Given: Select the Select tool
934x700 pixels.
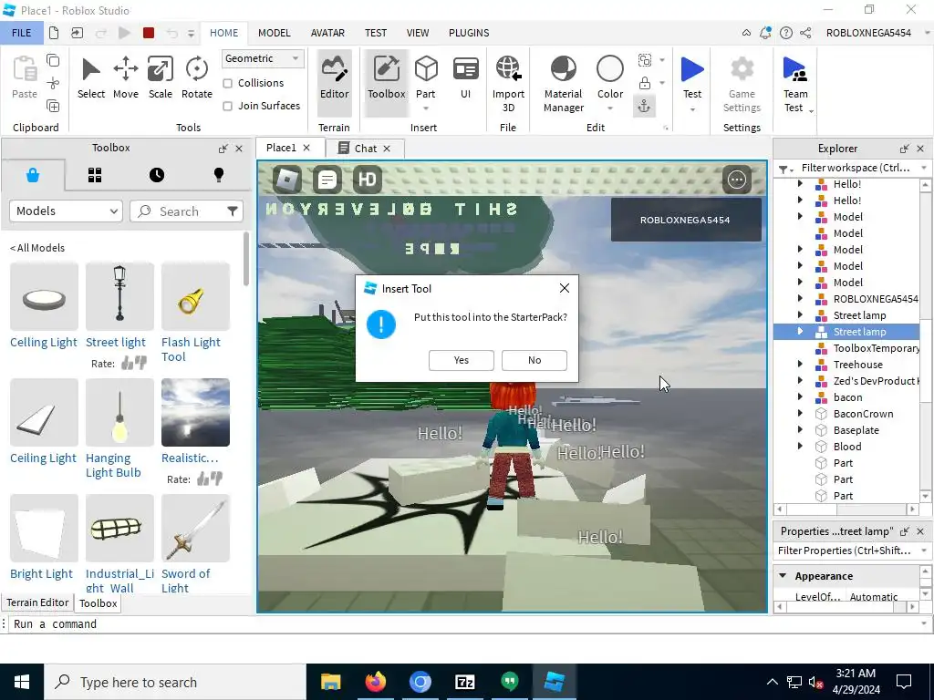Looking at the screenshot, I should pos(90,78).
